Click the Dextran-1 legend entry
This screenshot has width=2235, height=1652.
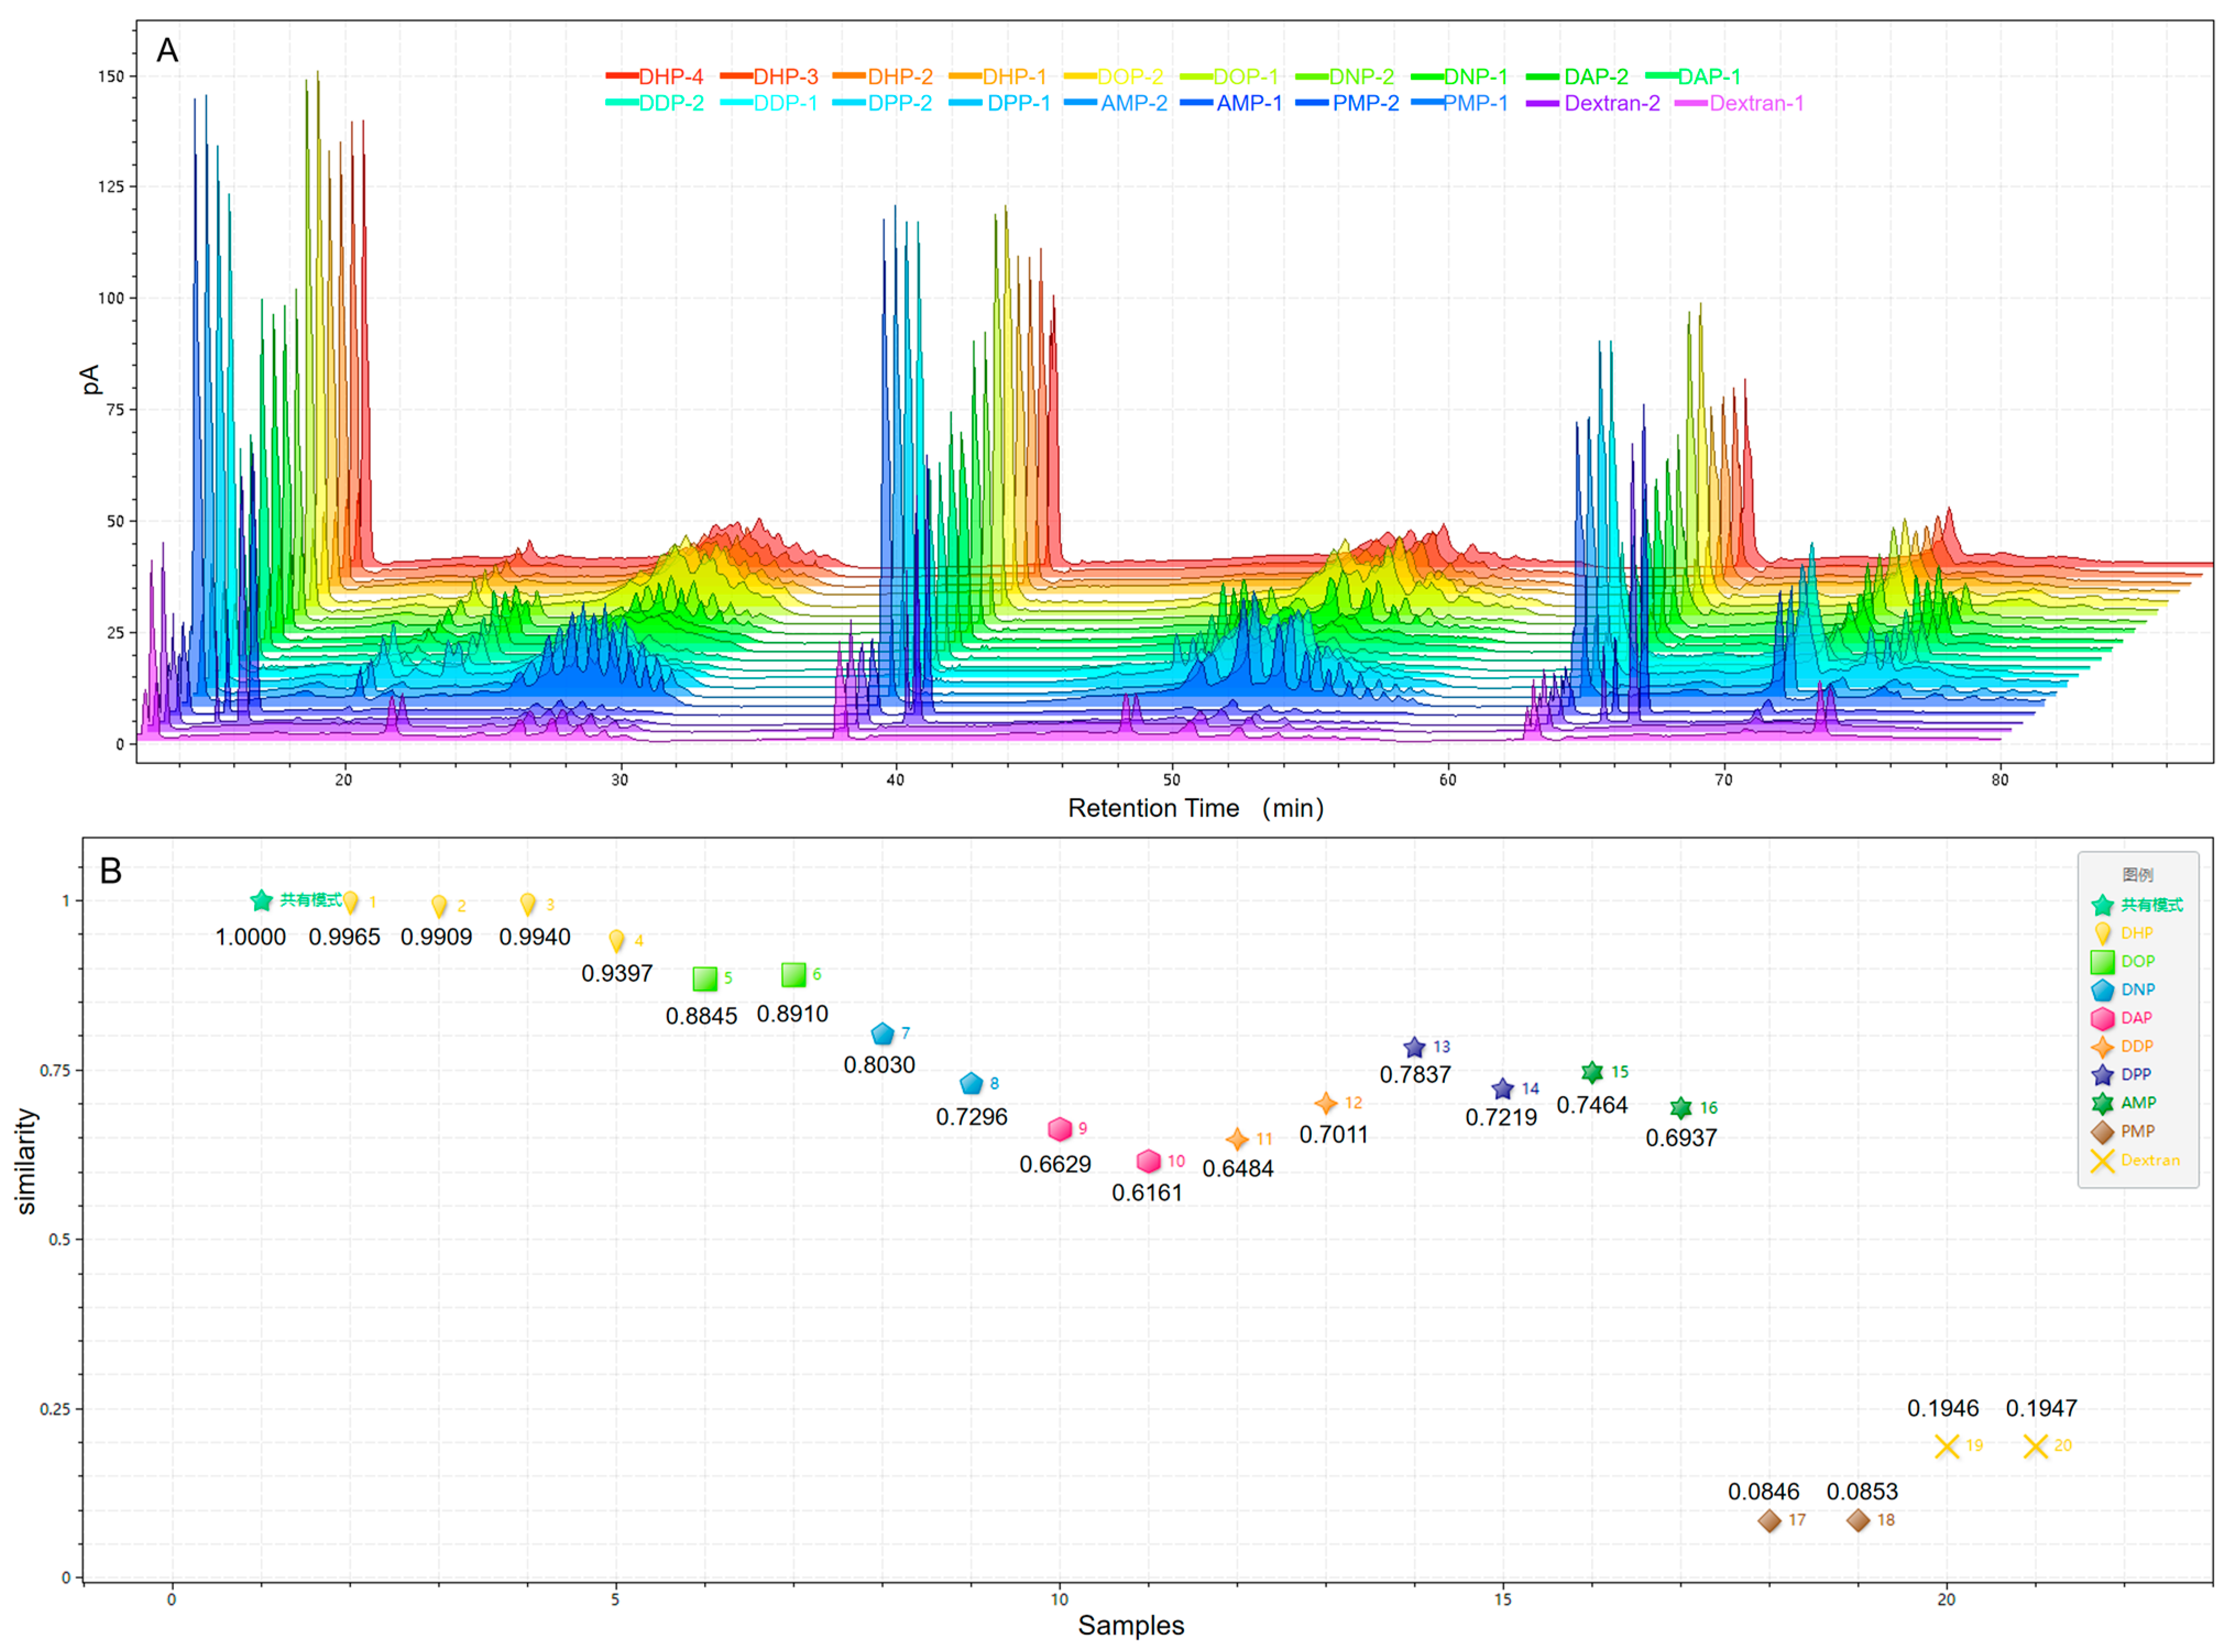pos(1756,103)
